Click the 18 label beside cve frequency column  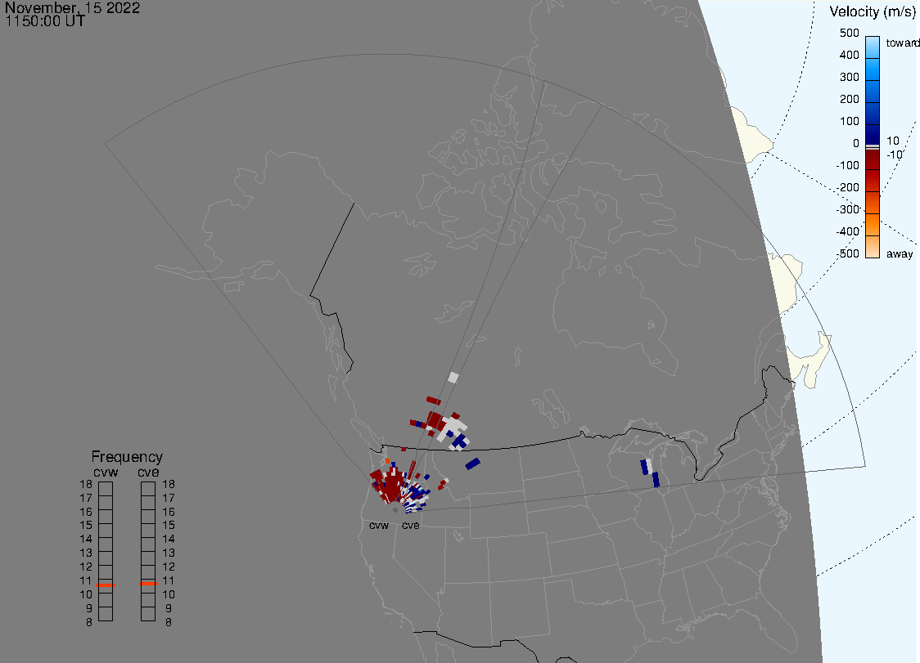pos(169,485)
